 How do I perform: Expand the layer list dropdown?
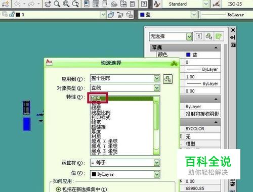point(103,15)
